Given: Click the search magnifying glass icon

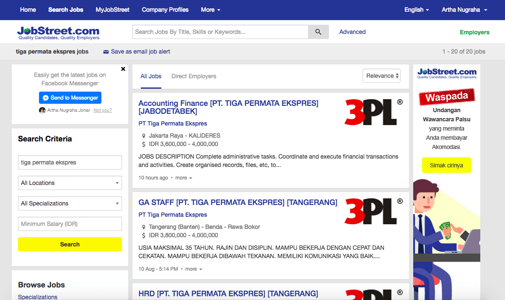Looking at the screenshot, I should pos(318,31).
